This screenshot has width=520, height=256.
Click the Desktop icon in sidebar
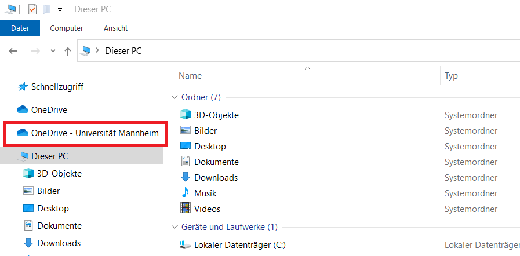click(x=28, y=209)
